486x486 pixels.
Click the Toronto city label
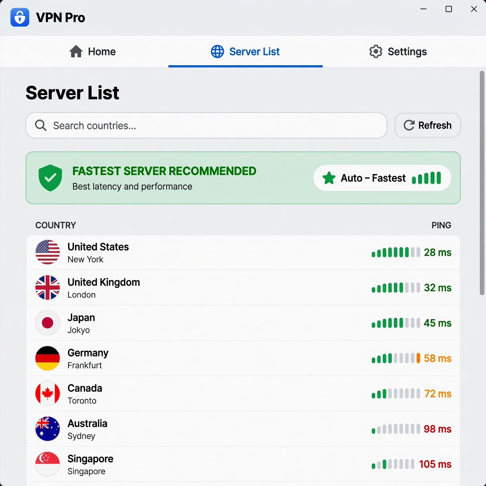click(x=82, y=401)
